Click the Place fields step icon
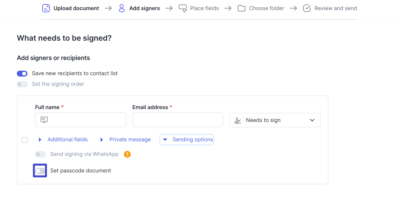The width and height of the screenshot is (397, 203). pos(183,8)
